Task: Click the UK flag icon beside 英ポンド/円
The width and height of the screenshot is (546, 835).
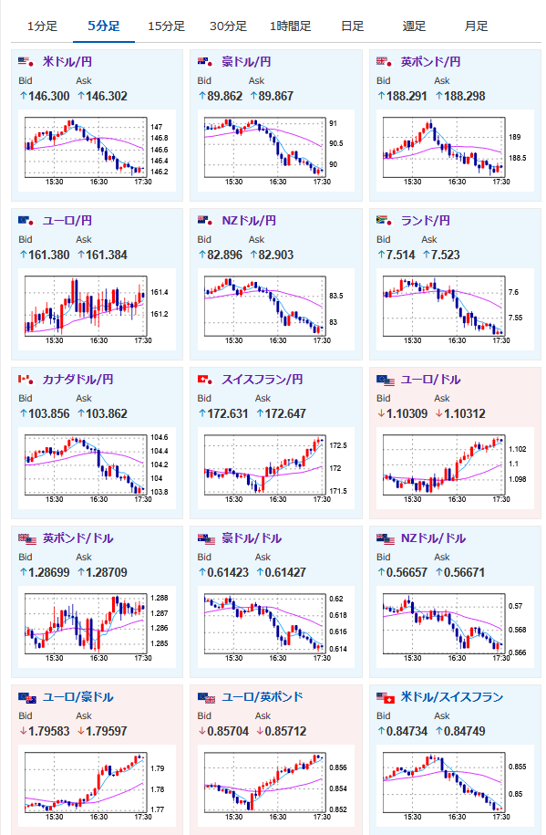Action: click(x=385, y=62)
